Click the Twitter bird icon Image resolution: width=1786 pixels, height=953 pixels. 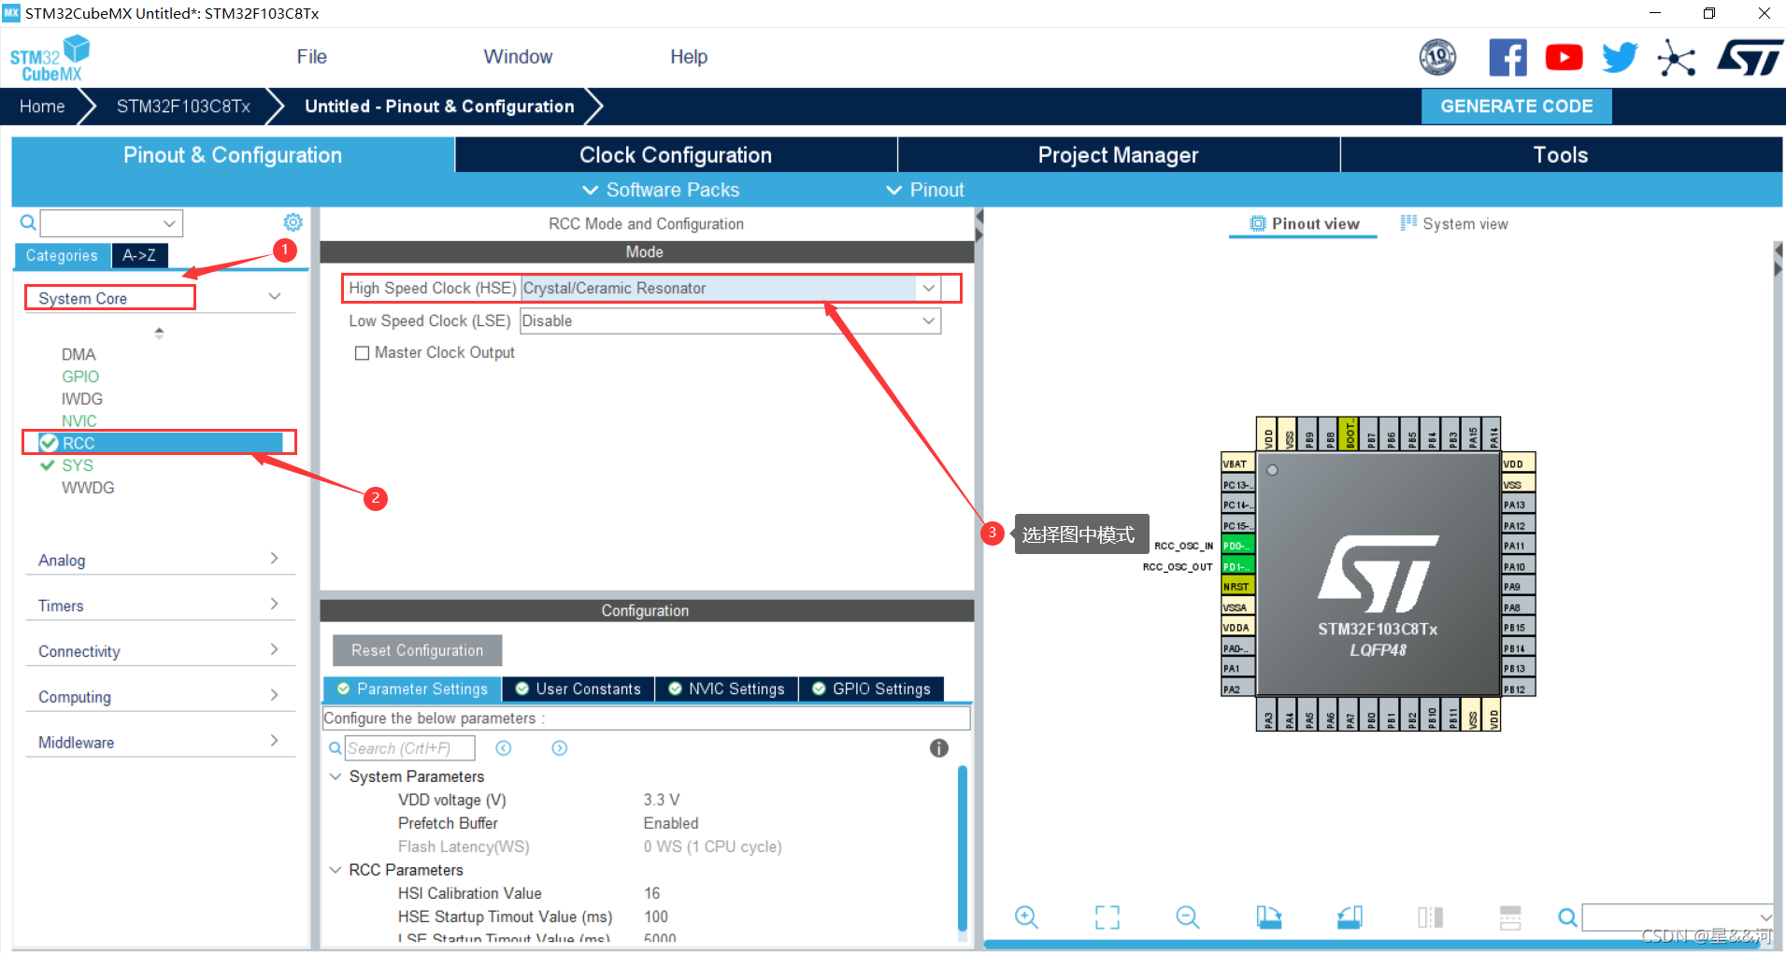click(1619, 56)
